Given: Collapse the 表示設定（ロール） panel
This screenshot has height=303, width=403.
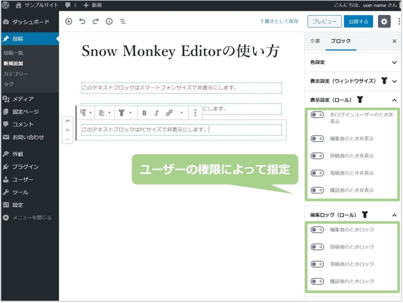Looking at the screenshot, I should click(353, 100).
